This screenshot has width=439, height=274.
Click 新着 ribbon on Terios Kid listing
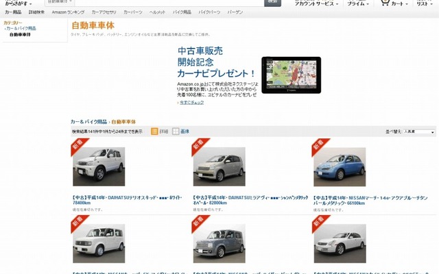[x=78, y=145]
